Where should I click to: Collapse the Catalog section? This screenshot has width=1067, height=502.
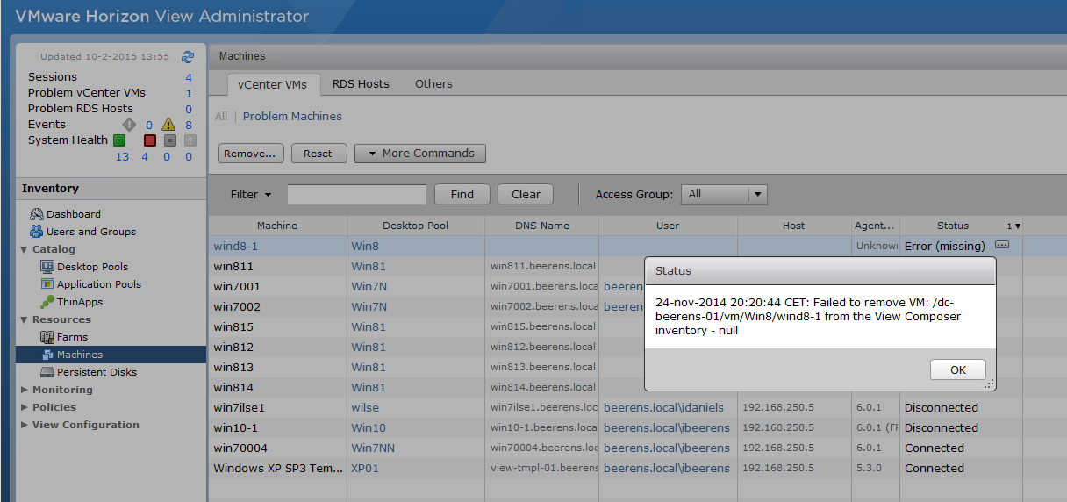tap(24, 249)
